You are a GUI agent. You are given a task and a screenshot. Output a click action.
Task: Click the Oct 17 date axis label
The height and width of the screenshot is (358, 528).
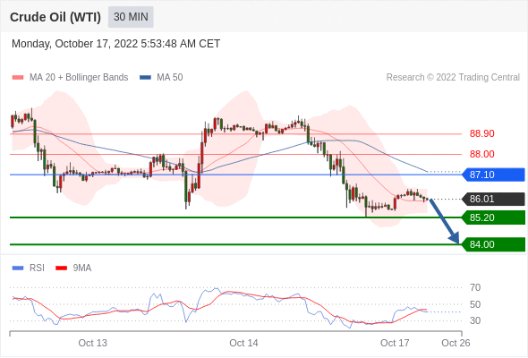pyautogui.click(x=395, y=343)
